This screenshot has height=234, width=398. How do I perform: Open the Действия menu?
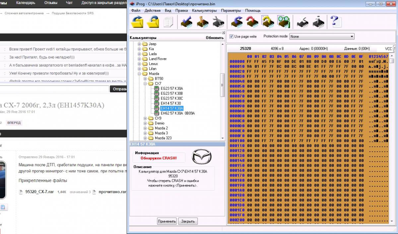(x=153, y=11)
